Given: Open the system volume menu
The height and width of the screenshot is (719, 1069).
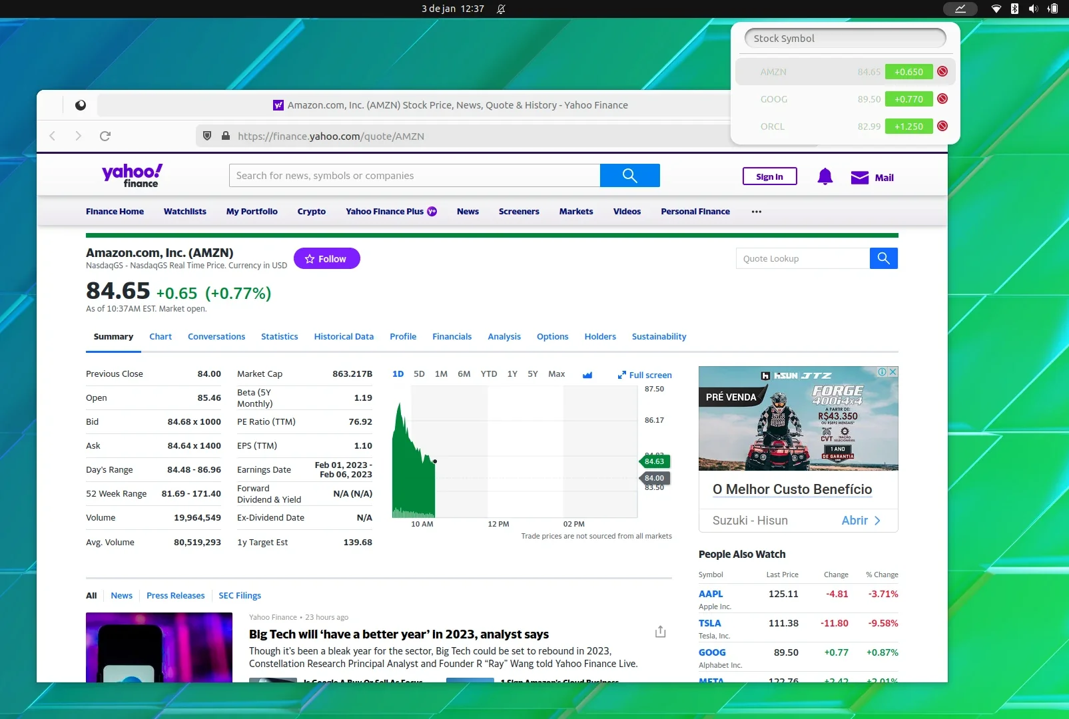Looking at the screenshot, I should point(1033,9).
